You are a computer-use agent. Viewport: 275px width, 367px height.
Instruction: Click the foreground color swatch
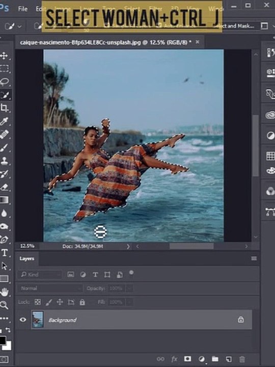coord(3,340)
